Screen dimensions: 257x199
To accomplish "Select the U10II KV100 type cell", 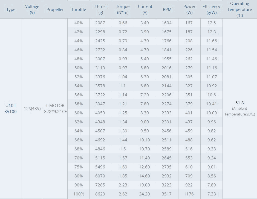I will (x=11, y=108).
